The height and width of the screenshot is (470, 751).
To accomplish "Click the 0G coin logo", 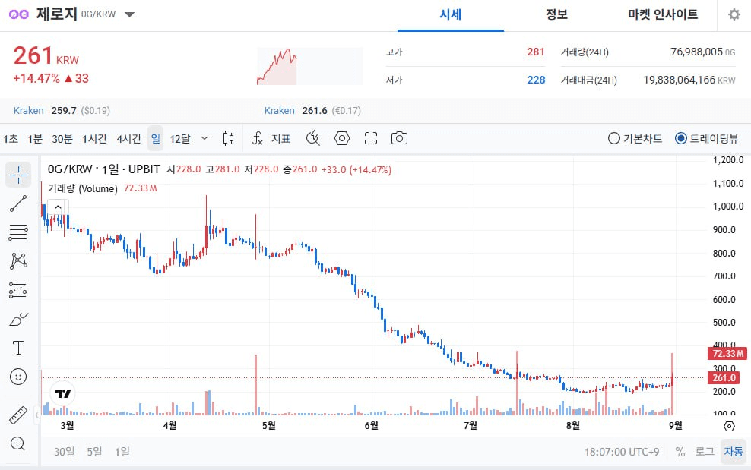I will coord(19,14).
